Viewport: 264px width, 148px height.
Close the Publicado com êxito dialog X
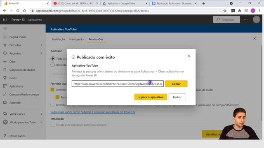189,56
